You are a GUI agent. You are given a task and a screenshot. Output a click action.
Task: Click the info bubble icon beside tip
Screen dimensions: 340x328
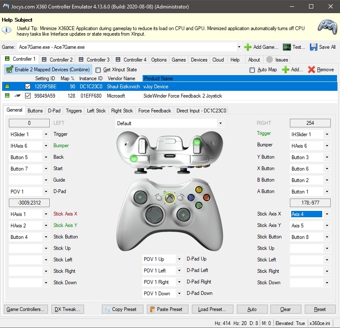pyautogui.click(x=6, y=30)
